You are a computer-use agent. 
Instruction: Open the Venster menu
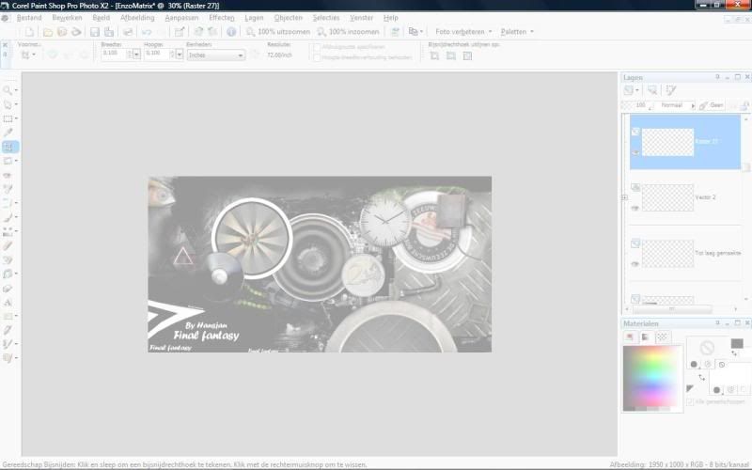(x=361, y=18)
